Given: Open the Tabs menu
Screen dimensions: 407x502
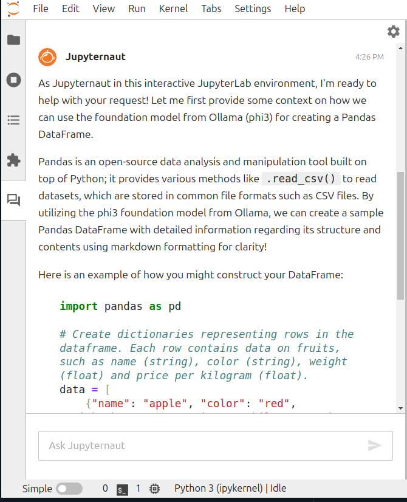Looking at the screenshot, I should tap(211, 9).
